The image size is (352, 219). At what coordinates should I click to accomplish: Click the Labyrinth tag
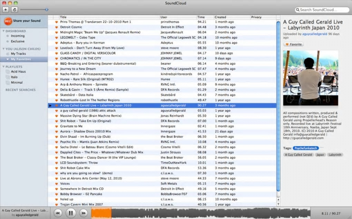point(335,155)
